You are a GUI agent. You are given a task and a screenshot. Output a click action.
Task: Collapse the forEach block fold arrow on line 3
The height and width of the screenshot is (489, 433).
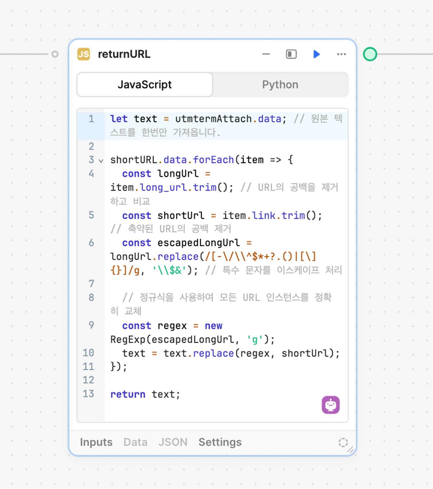[x=101, y=161]
